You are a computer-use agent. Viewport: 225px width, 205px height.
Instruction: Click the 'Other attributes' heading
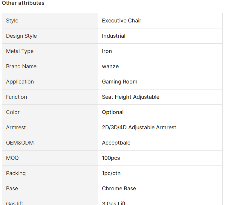(23, 3)
